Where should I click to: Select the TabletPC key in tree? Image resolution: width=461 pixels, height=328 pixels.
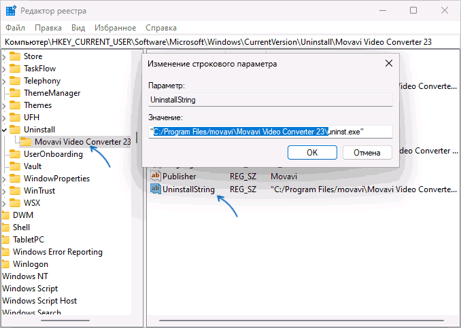pyautogui.click(x=29, y=240)
